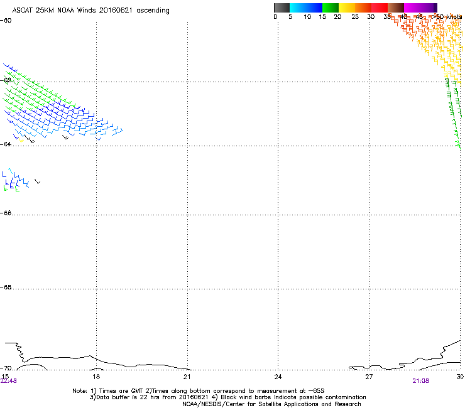Image resolution: width=465 pixels, height=408 pixels.
Task: Click the longitude 21 axis label
Action: (x=187, y=377)
